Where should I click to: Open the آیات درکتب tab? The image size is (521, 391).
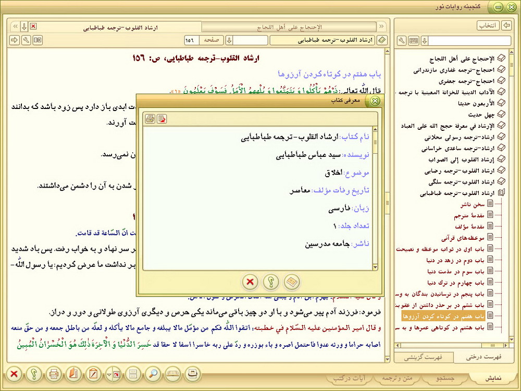349,378
